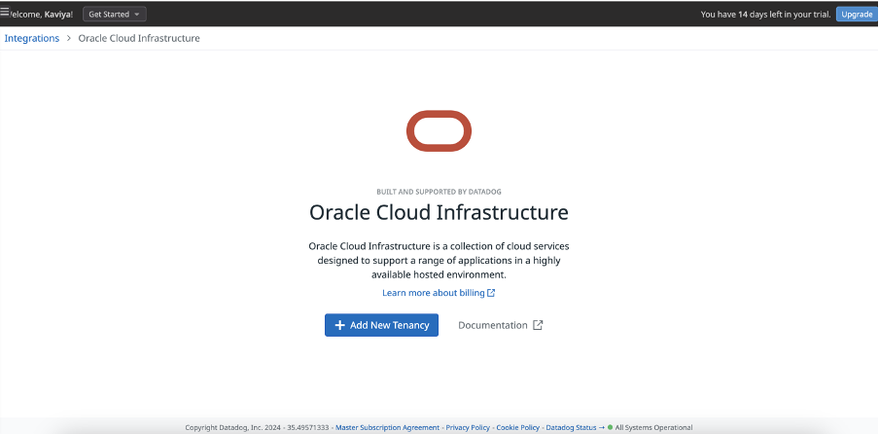Screen dimensions: 879x434
Task: Open the Documentation link
Action: tap(493, 325)
